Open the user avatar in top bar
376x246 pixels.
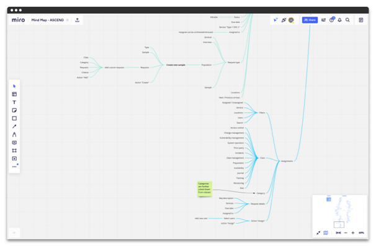[291, 20]
